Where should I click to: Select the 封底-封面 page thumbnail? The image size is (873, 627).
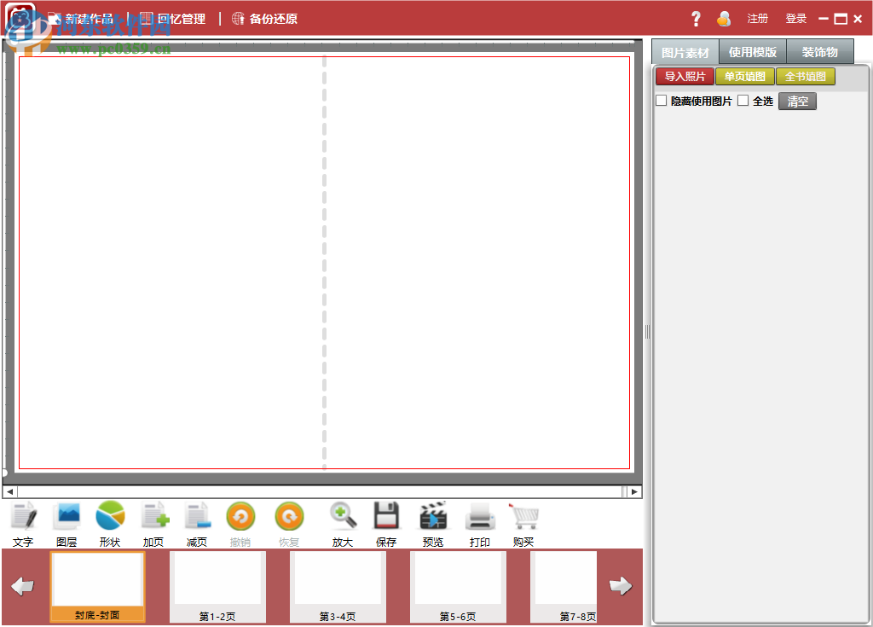point(97,586)
